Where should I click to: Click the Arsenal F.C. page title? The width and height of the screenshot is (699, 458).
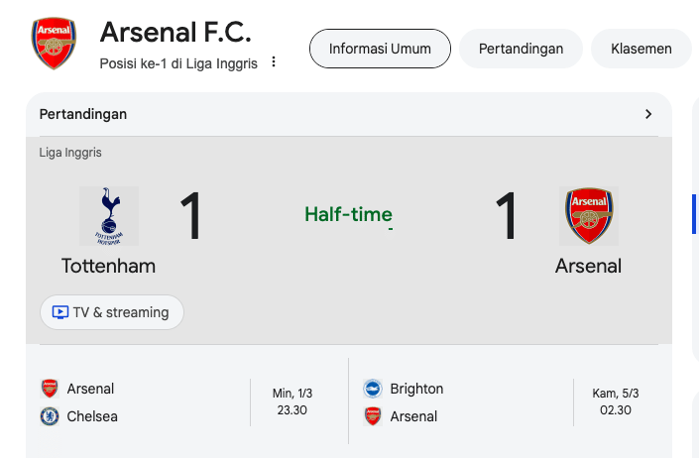(x=175, y=32)
